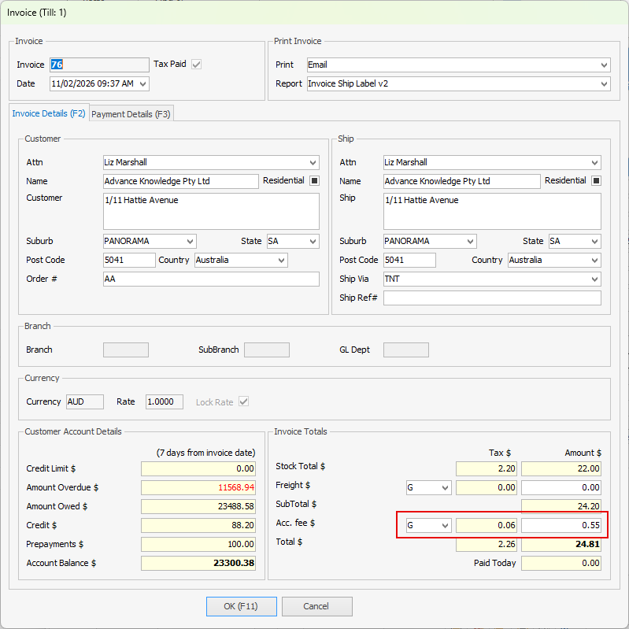The image size is (629, 629).
Task: Click Ship Name field
Action: (462, 181)
